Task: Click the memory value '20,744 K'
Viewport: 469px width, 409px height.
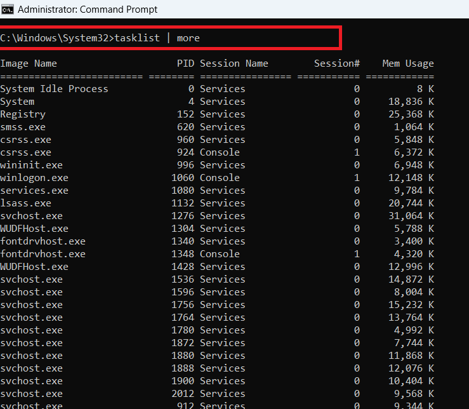Action: click(411, 203)
